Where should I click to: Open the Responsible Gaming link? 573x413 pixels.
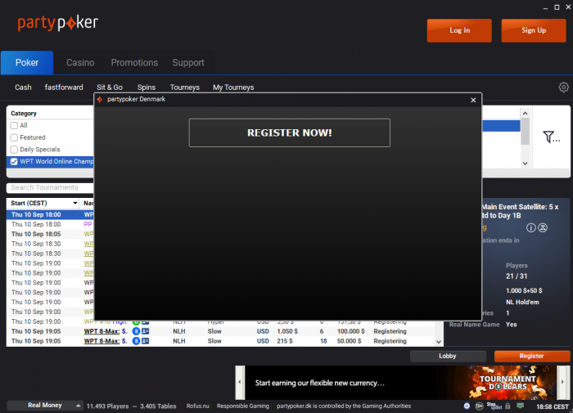pyautogui.click(x=243, y=406)
